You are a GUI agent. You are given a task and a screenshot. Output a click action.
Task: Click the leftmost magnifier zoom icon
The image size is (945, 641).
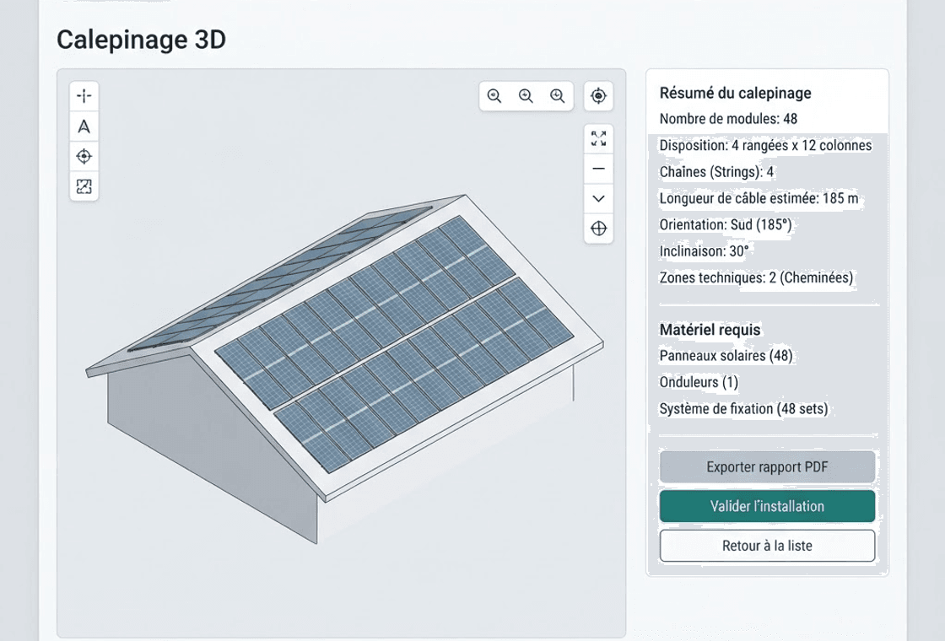[494, 96]
